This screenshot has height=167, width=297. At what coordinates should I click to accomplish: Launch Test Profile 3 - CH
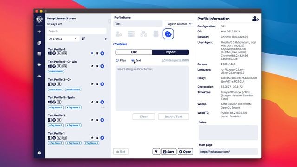click(x=102, y=84)
